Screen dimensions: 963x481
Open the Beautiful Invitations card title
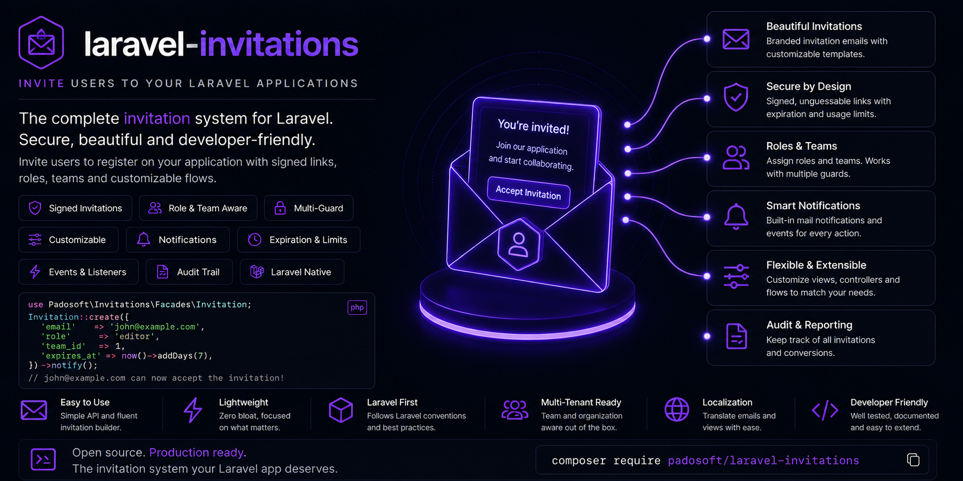814,26
